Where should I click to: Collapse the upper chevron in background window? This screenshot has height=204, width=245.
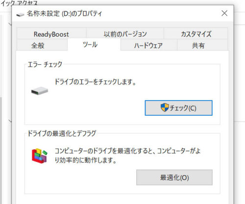pyautogui.click(x=10, y=24)
